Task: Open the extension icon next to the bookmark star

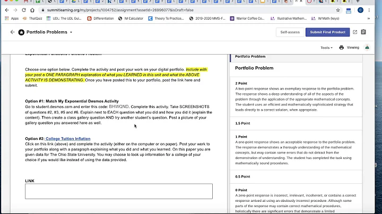Action: pyautogui.click(x=349, y=11)
